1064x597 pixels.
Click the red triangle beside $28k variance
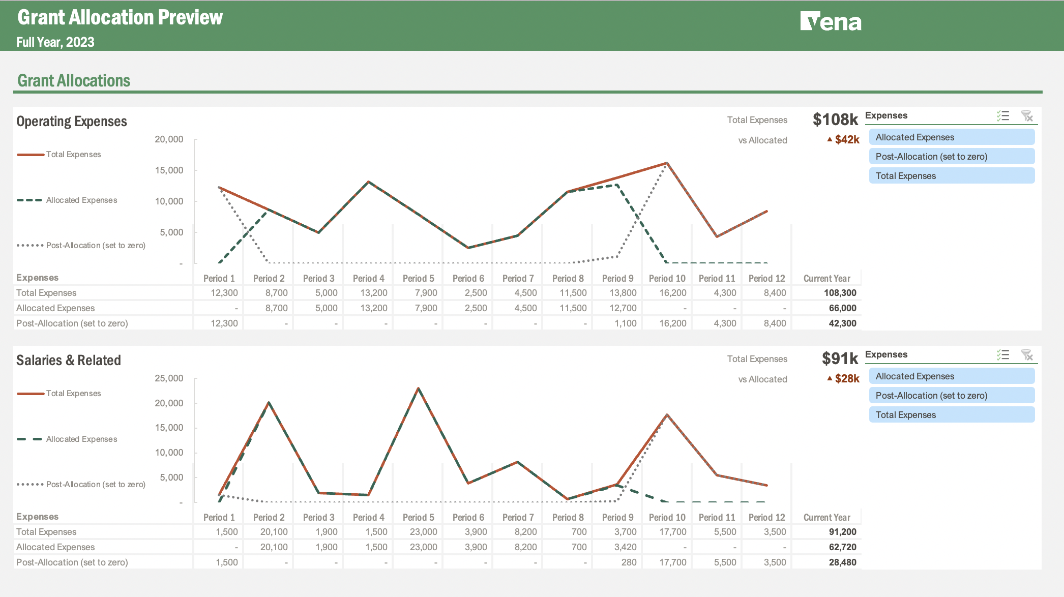click(x=829, y=378)
